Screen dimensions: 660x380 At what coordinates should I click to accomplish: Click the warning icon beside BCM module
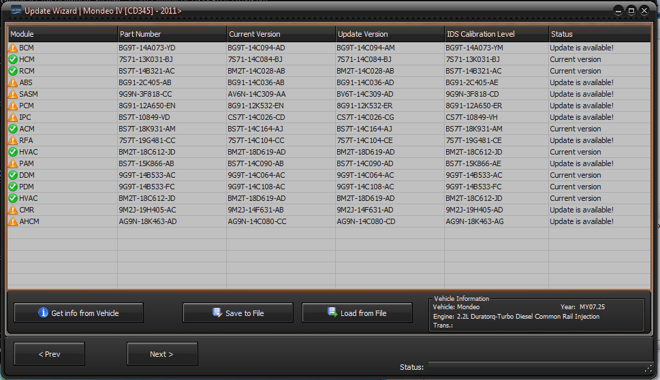click(13, 48)
